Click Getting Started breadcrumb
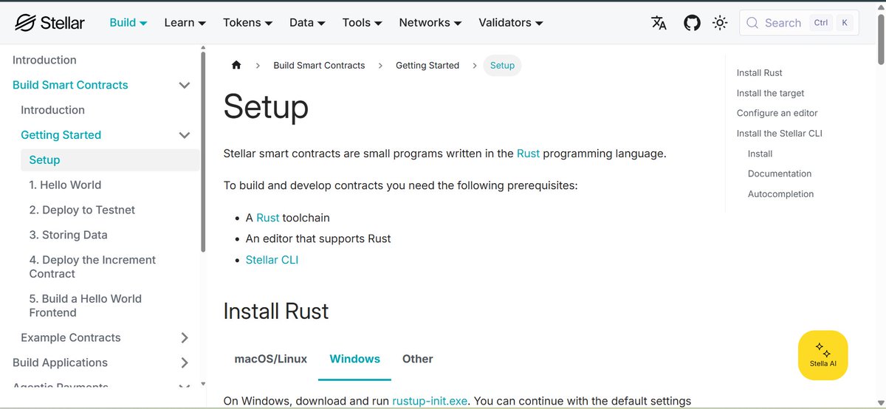The image size is (886, 409). [x=427, y=66]
